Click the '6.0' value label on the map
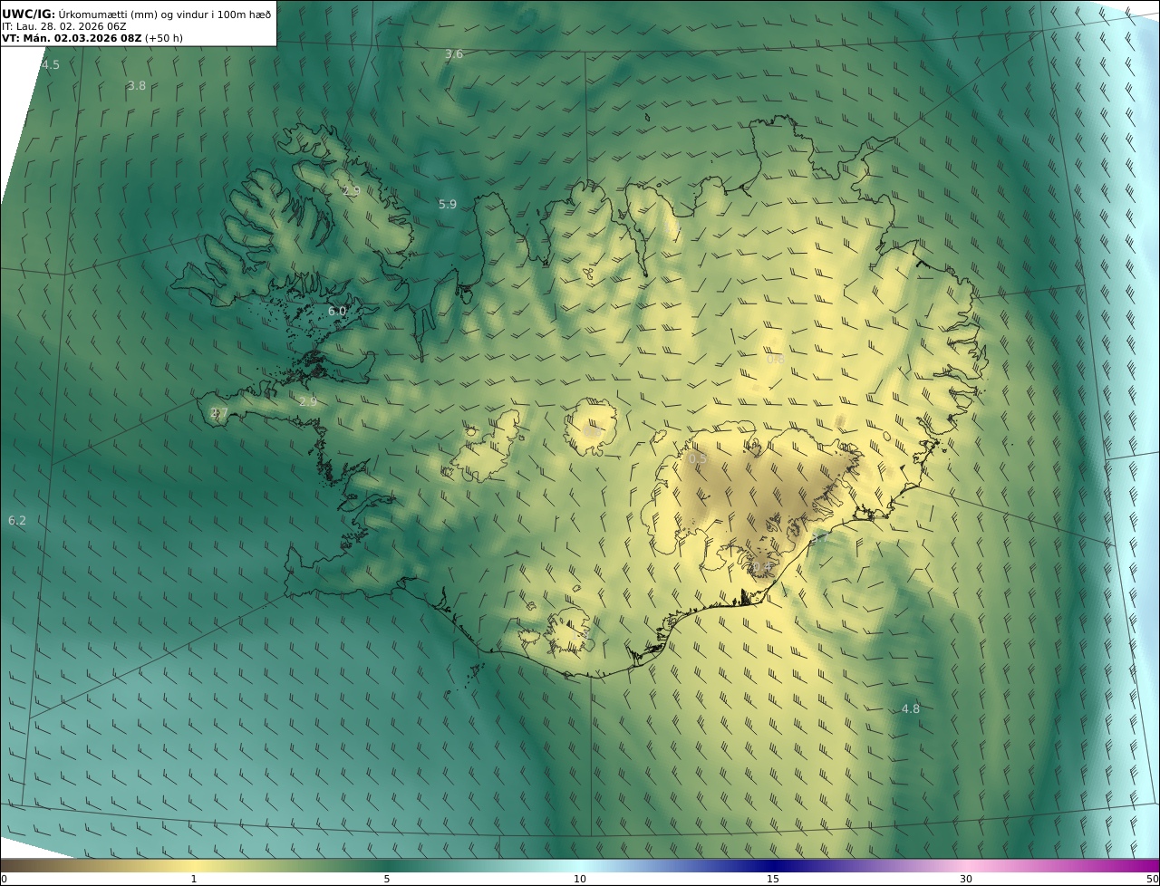1160x886 pixels. [337, 312]
